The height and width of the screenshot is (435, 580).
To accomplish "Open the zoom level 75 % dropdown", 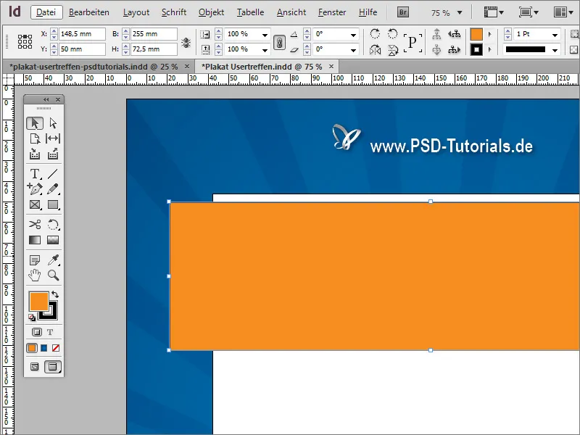I will 459,13.
